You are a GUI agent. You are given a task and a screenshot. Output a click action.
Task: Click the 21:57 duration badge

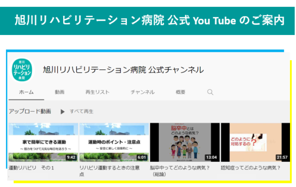point(282,157)
